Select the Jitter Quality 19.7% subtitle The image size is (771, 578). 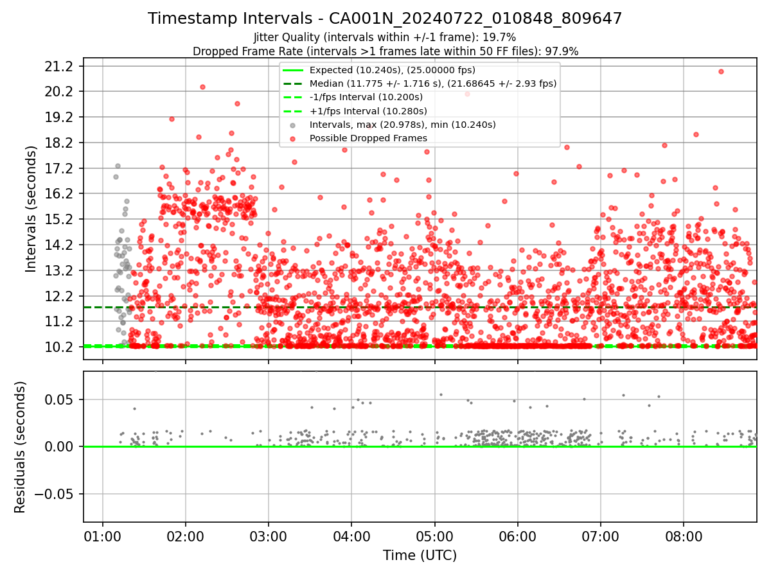click(x=385, y=37)
